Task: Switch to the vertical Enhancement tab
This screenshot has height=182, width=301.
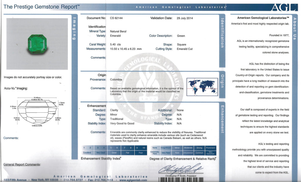Action: point(222,119)
